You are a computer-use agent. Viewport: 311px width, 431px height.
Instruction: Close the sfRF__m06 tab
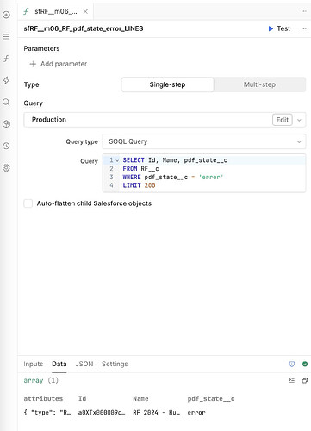(x=85, y=11)
